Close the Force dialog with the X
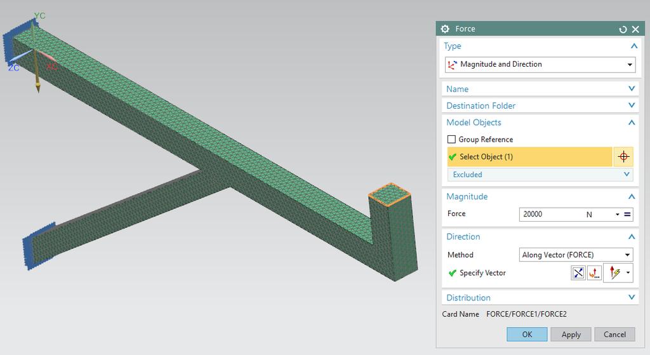The width and height of the screenshot is (650, 355). (635, 29)
